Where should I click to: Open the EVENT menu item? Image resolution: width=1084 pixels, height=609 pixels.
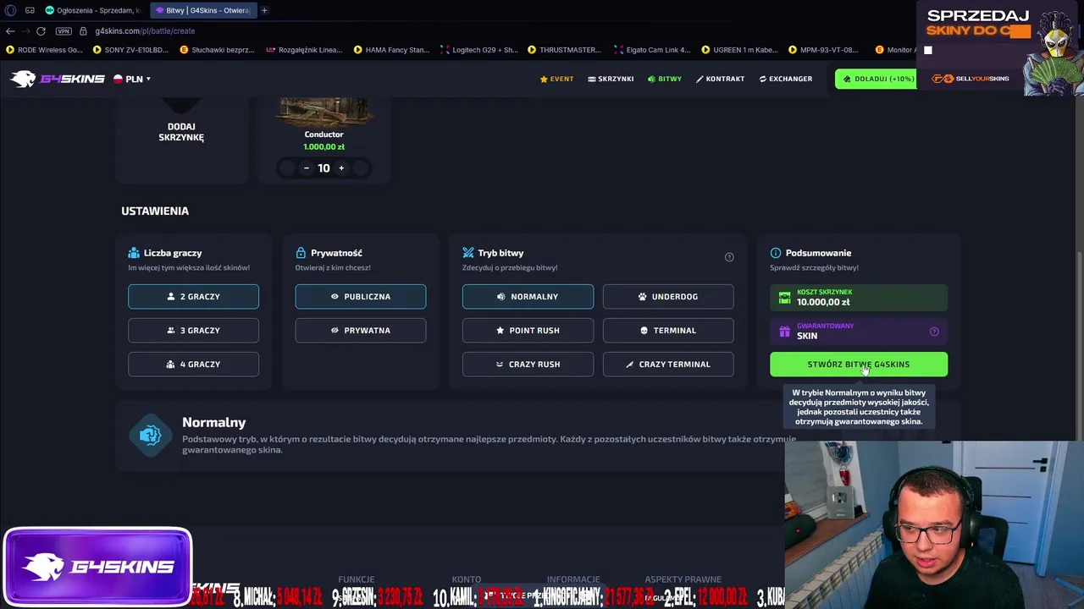(556, 79)
